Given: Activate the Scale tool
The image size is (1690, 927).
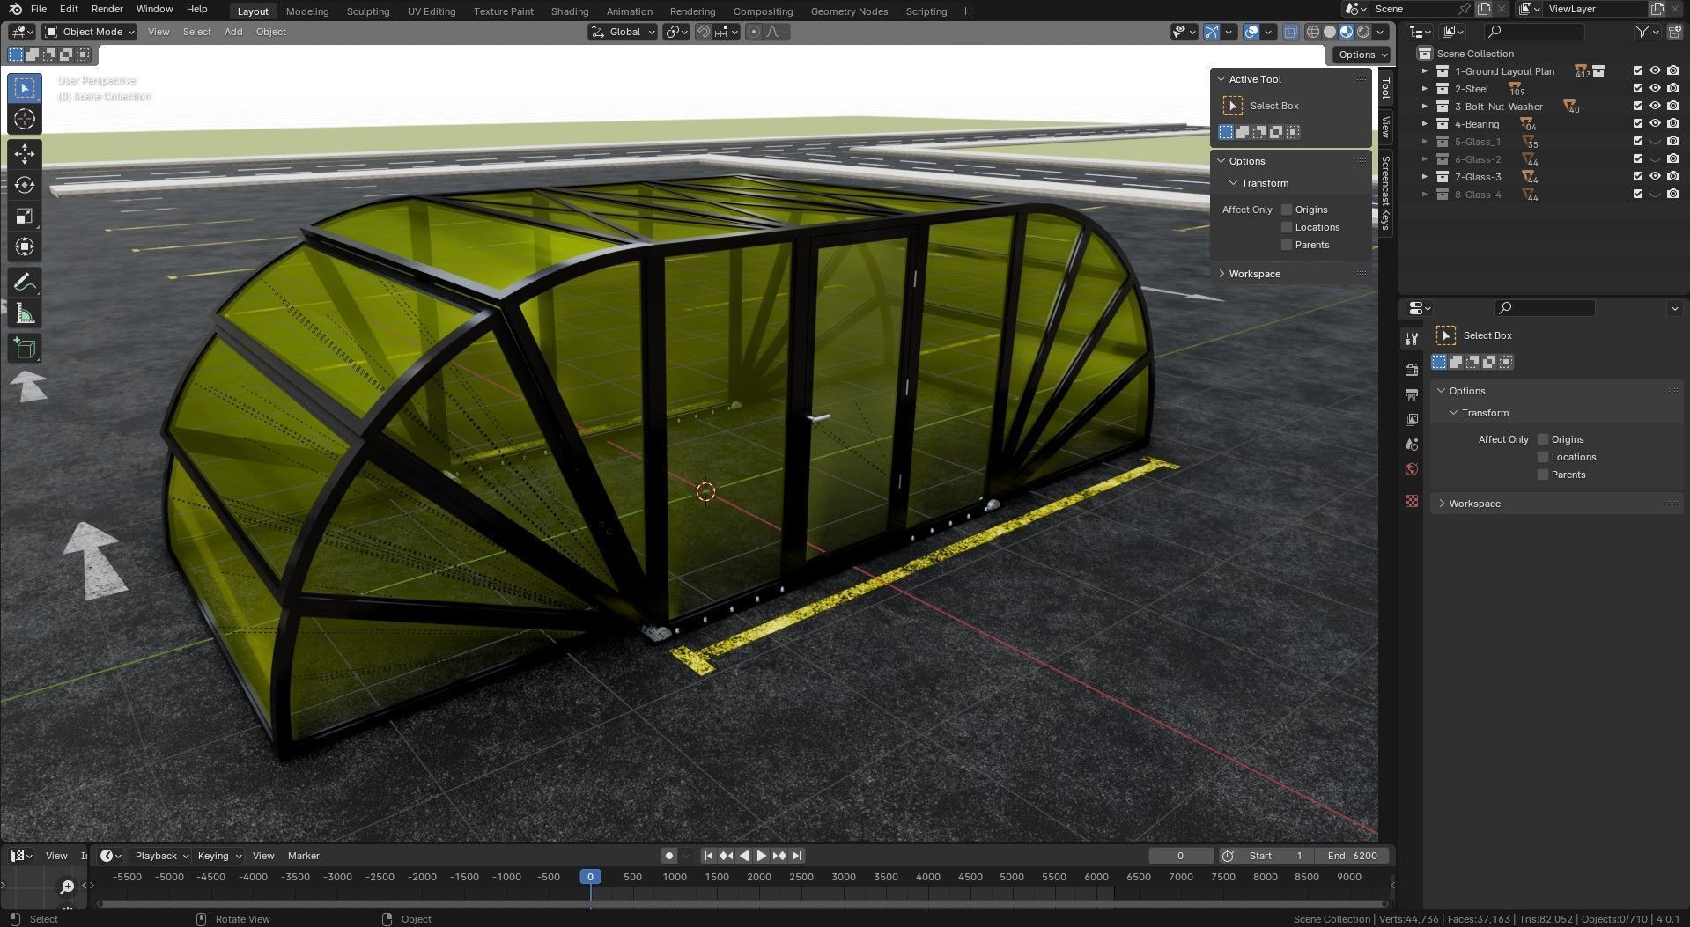Looking at the screenshot, I should click(x=25, y=216).
